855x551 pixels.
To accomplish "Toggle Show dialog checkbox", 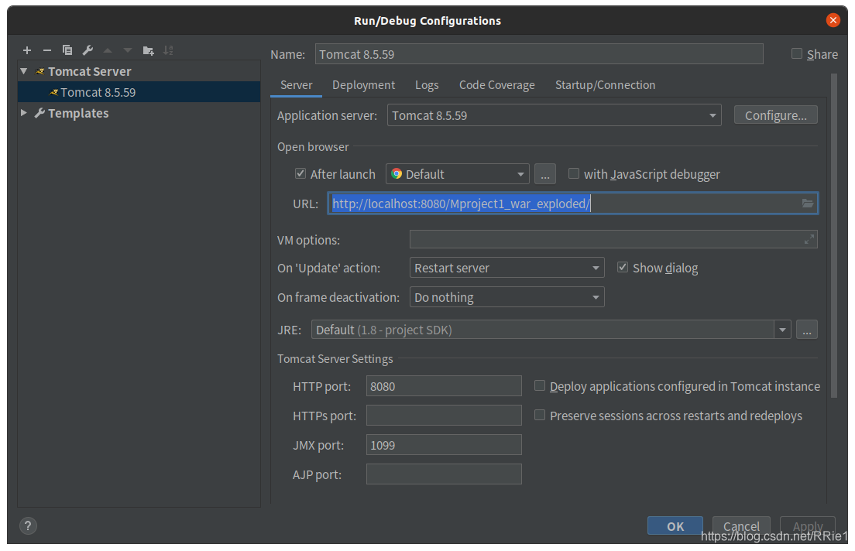I will (622, 267).
